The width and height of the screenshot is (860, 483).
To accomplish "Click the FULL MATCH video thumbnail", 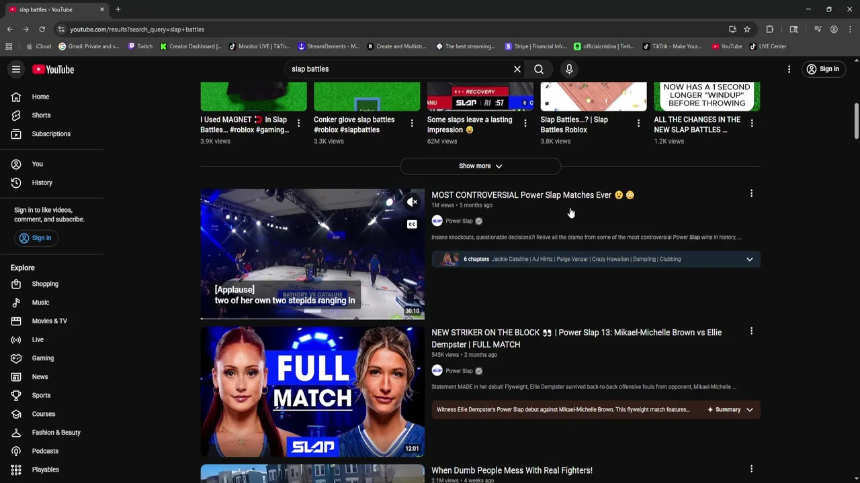I will (x=312, y=392).
